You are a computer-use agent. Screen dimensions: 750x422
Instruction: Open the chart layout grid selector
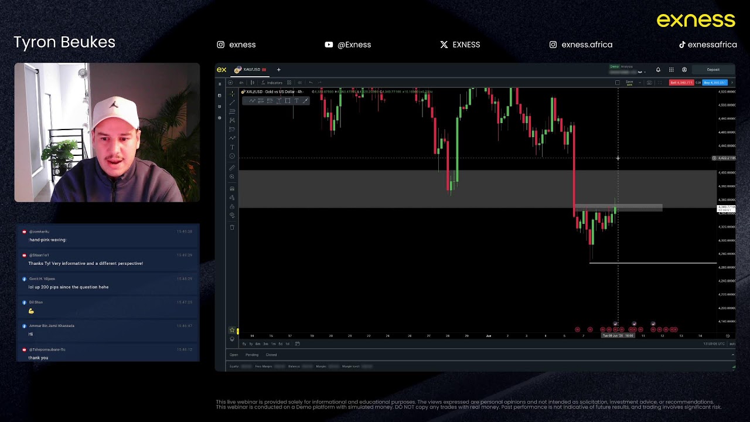tap(289, 83)
